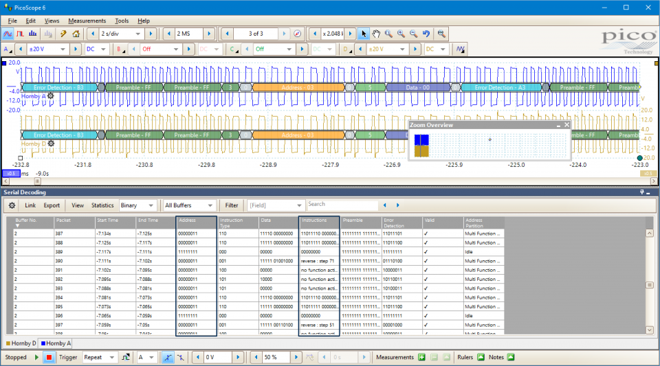Image resolution: width=660 pixels, height=366 pixels.
Task: Switch to Scope mode icon
Action: pos(8,34)
